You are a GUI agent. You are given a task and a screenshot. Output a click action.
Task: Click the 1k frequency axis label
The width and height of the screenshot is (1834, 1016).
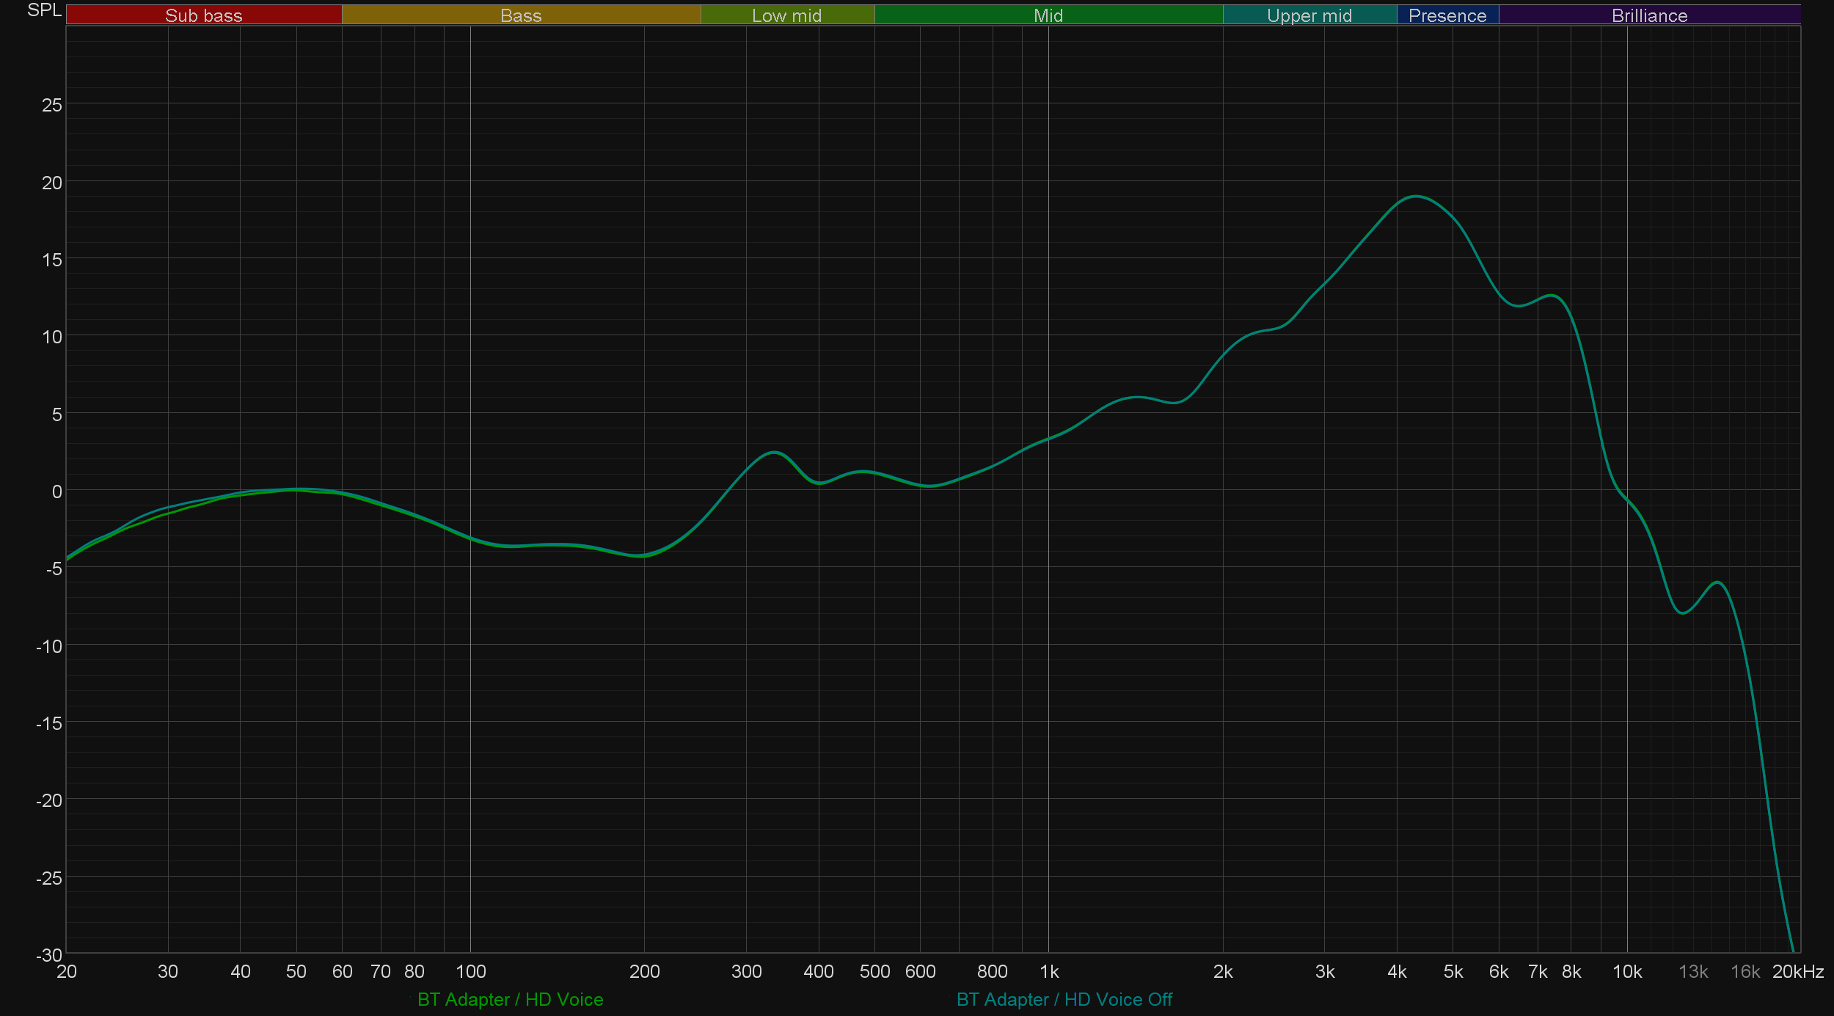pyautogui.click(x=1049, y=971)
